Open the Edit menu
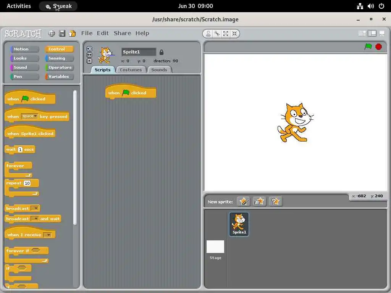391x293 pixels. (x=103, y=33)
